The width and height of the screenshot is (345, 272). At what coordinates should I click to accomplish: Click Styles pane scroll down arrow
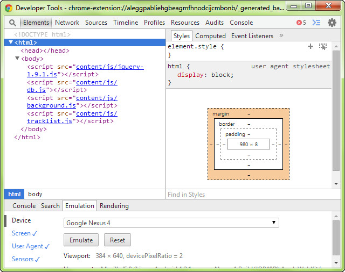[336, 184]
